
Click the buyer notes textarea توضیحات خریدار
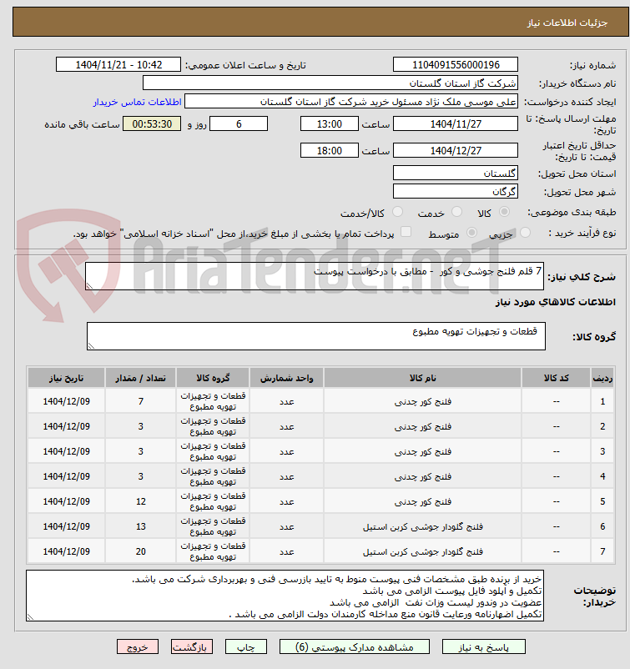point(285,596)
